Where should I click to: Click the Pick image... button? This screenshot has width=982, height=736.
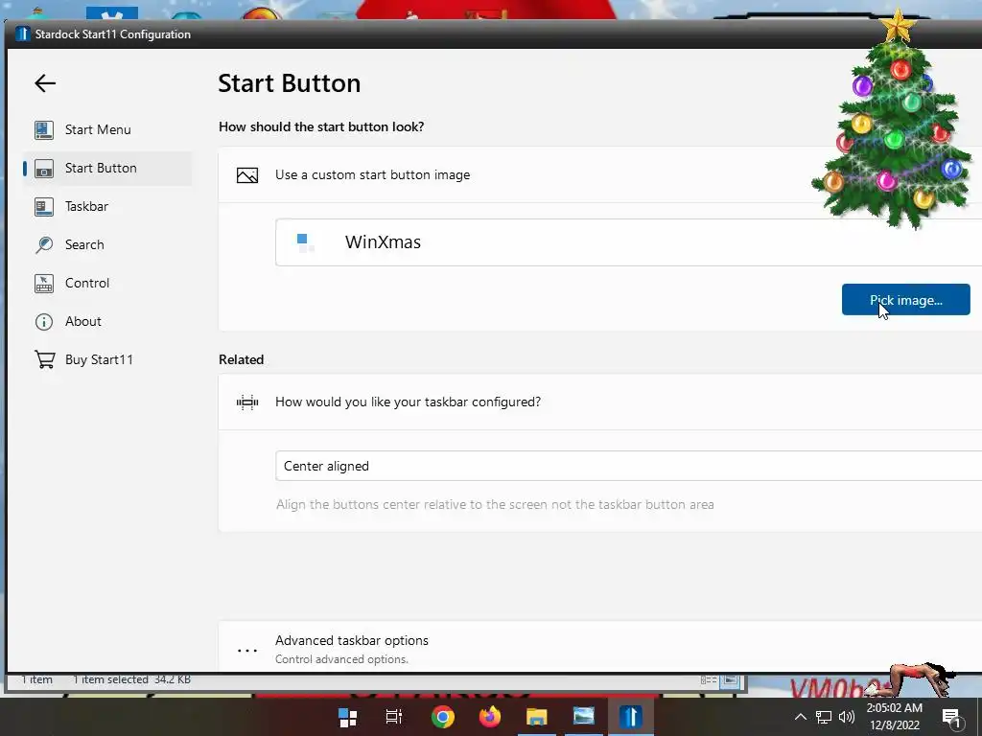pyautogui.click(x=905, y=300)
